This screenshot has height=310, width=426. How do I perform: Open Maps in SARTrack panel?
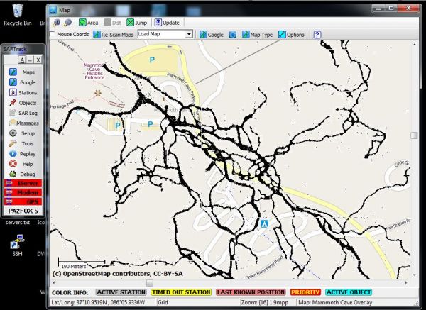(x=23, y=72)
